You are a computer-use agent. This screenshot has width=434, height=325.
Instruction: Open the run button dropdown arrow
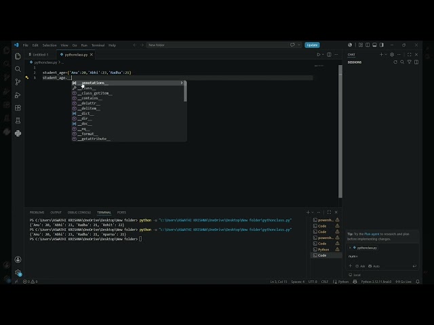(x=323, y=54)
